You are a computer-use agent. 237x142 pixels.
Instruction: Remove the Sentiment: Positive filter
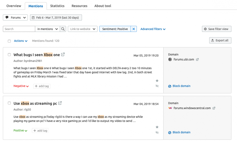pyautogui.click(x=134, y=29)
